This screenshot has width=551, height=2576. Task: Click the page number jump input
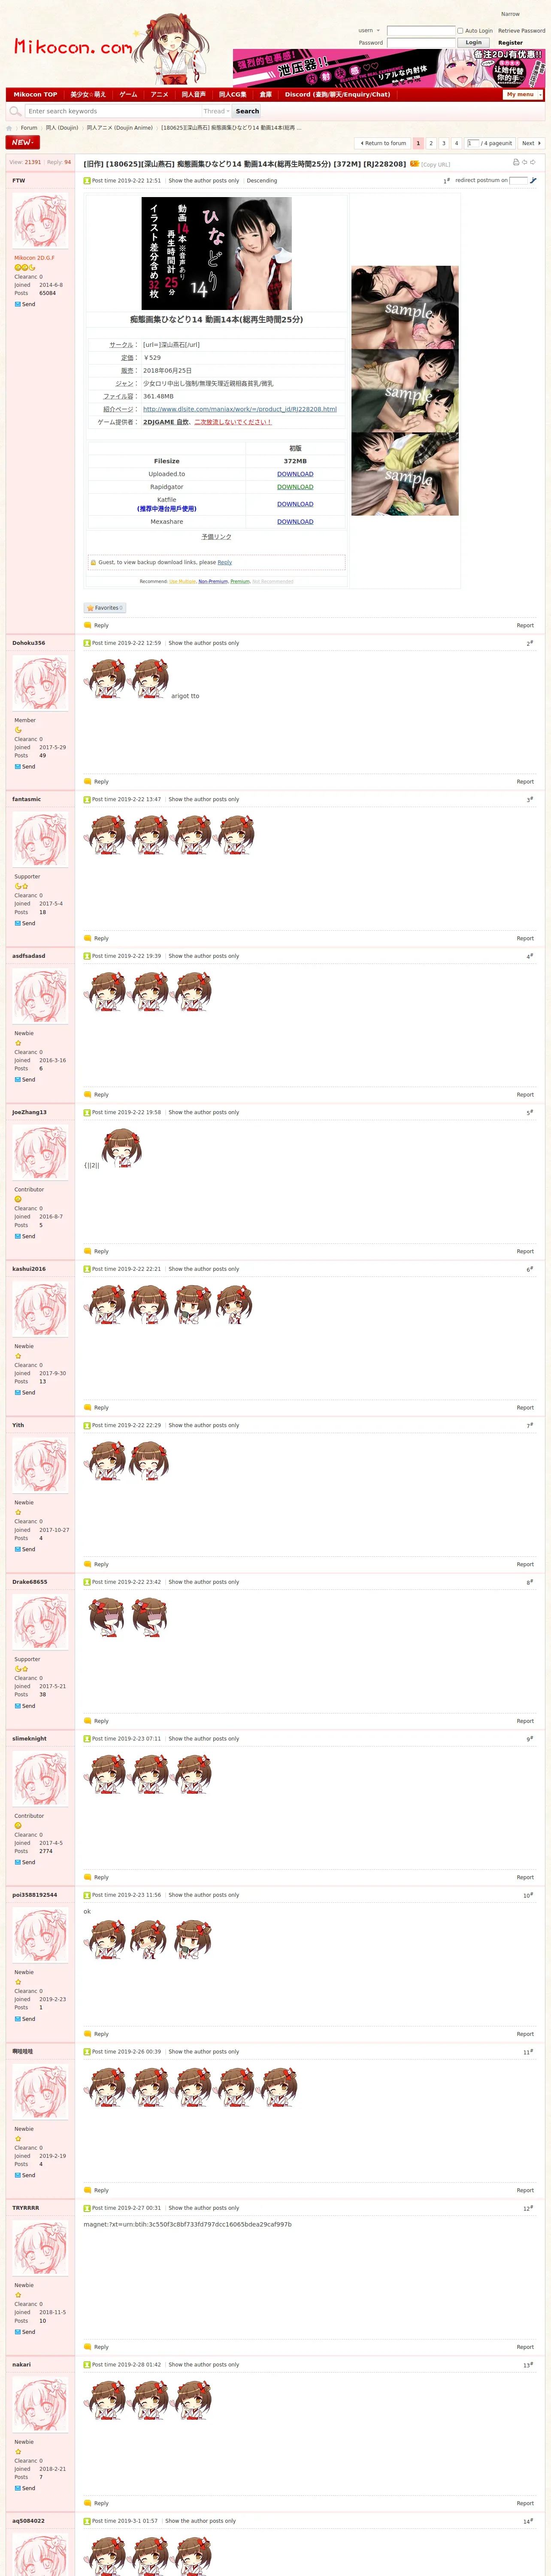(472, 144)
